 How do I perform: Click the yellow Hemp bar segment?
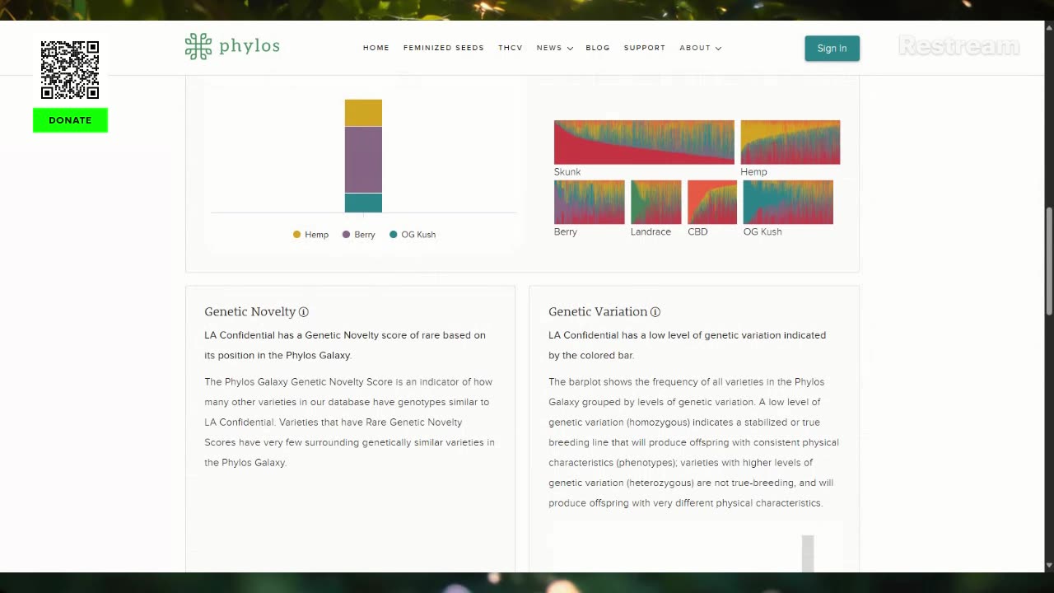[363, 113]
